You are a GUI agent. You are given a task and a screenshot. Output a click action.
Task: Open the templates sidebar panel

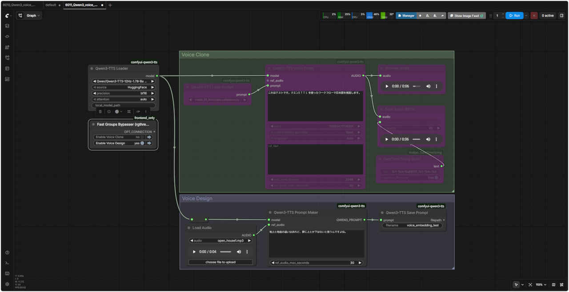[7, 79]
